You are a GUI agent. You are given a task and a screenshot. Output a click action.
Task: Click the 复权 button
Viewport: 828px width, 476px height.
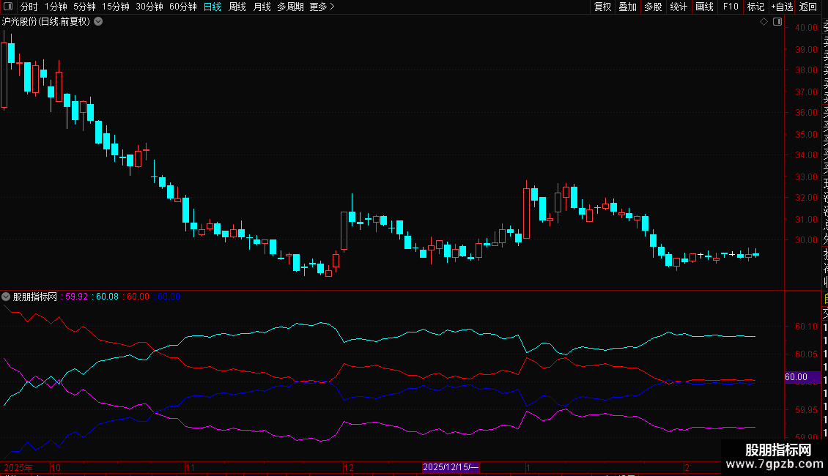tap(602, 7)
